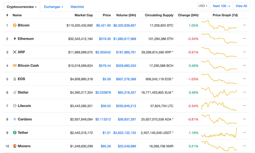Click the Cardano logo icon

15,119
